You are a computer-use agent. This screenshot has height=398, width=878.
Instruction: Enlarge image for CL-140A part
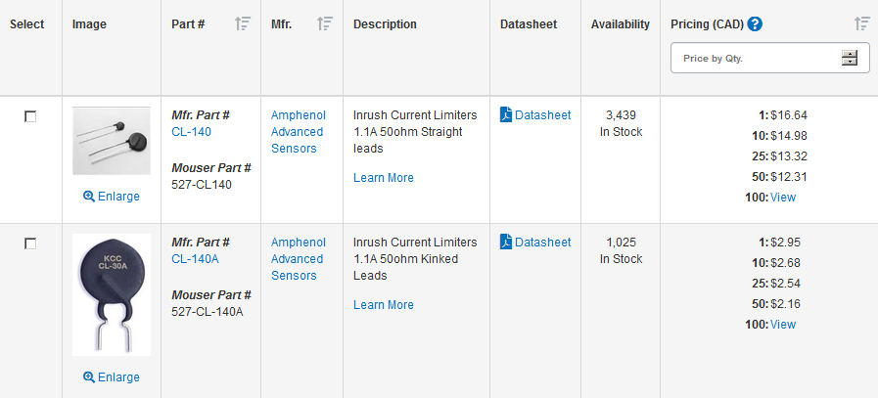click(x=112, y=376)
